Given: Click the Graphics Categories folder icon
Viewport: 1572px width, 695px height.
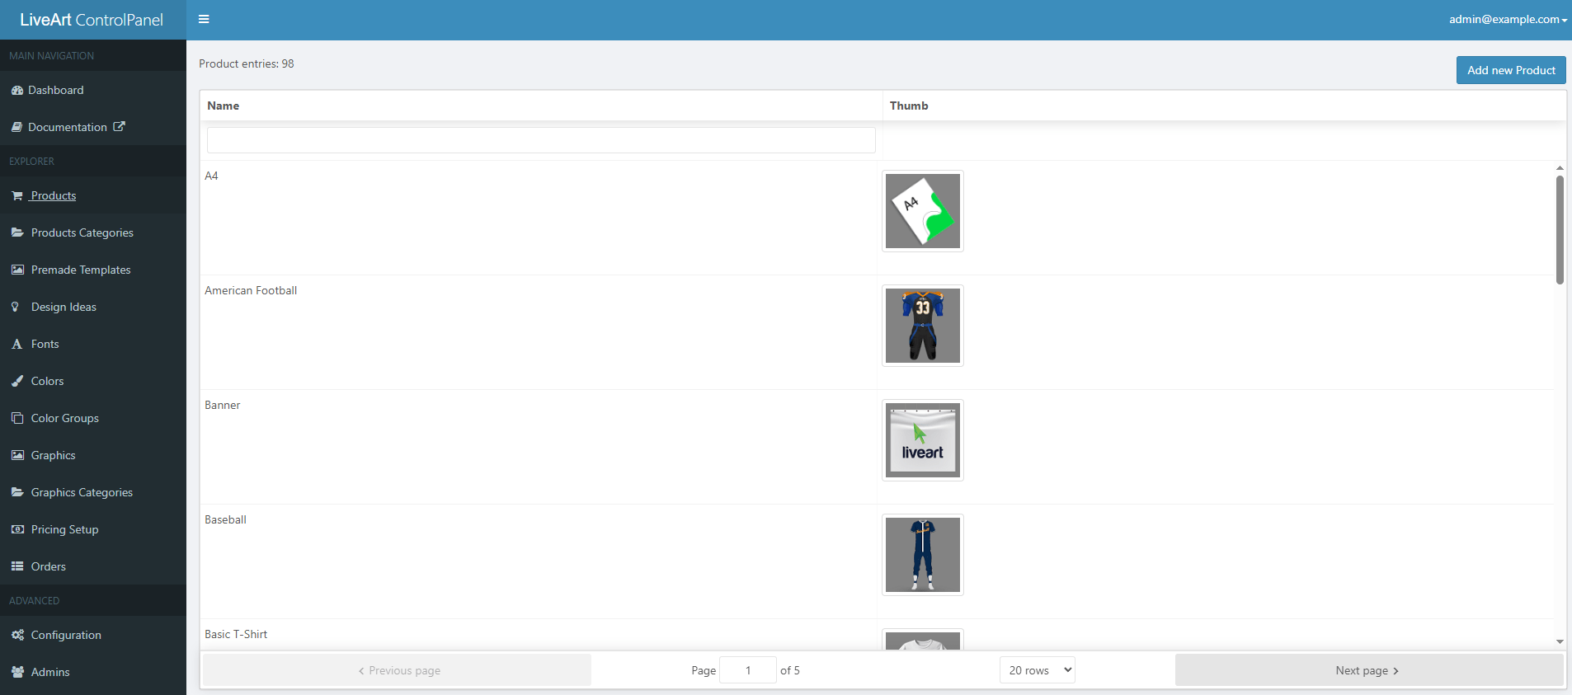Looking at the screenshot, I should point(17,493).
